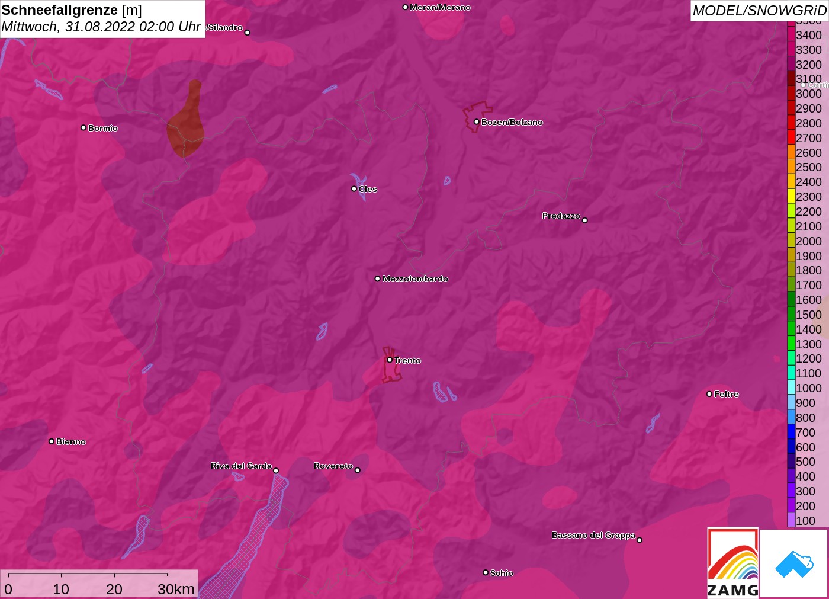Click the Riva del Garda marker dot

point(276,471)
